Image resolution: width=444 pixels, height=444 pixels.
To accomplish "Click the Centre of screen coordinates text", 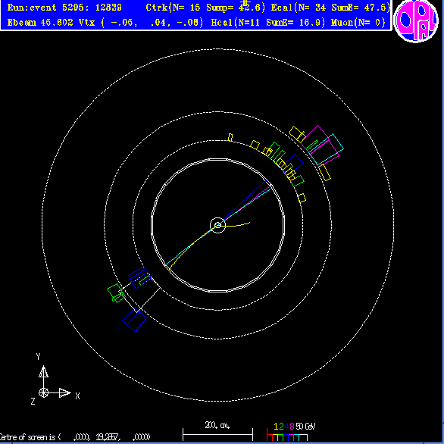I will point(75,437).
